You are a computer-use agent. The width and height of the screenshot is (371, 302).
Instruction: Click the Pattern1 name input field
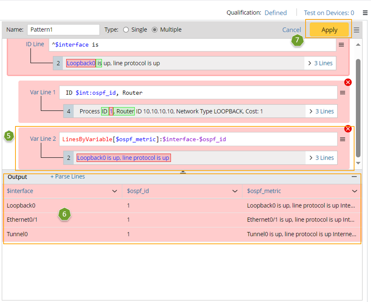coord(63,30)
